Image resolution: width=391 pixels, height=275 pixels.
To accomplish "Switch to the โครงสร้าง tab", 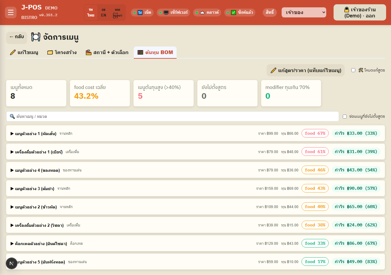I will [62, 53].
